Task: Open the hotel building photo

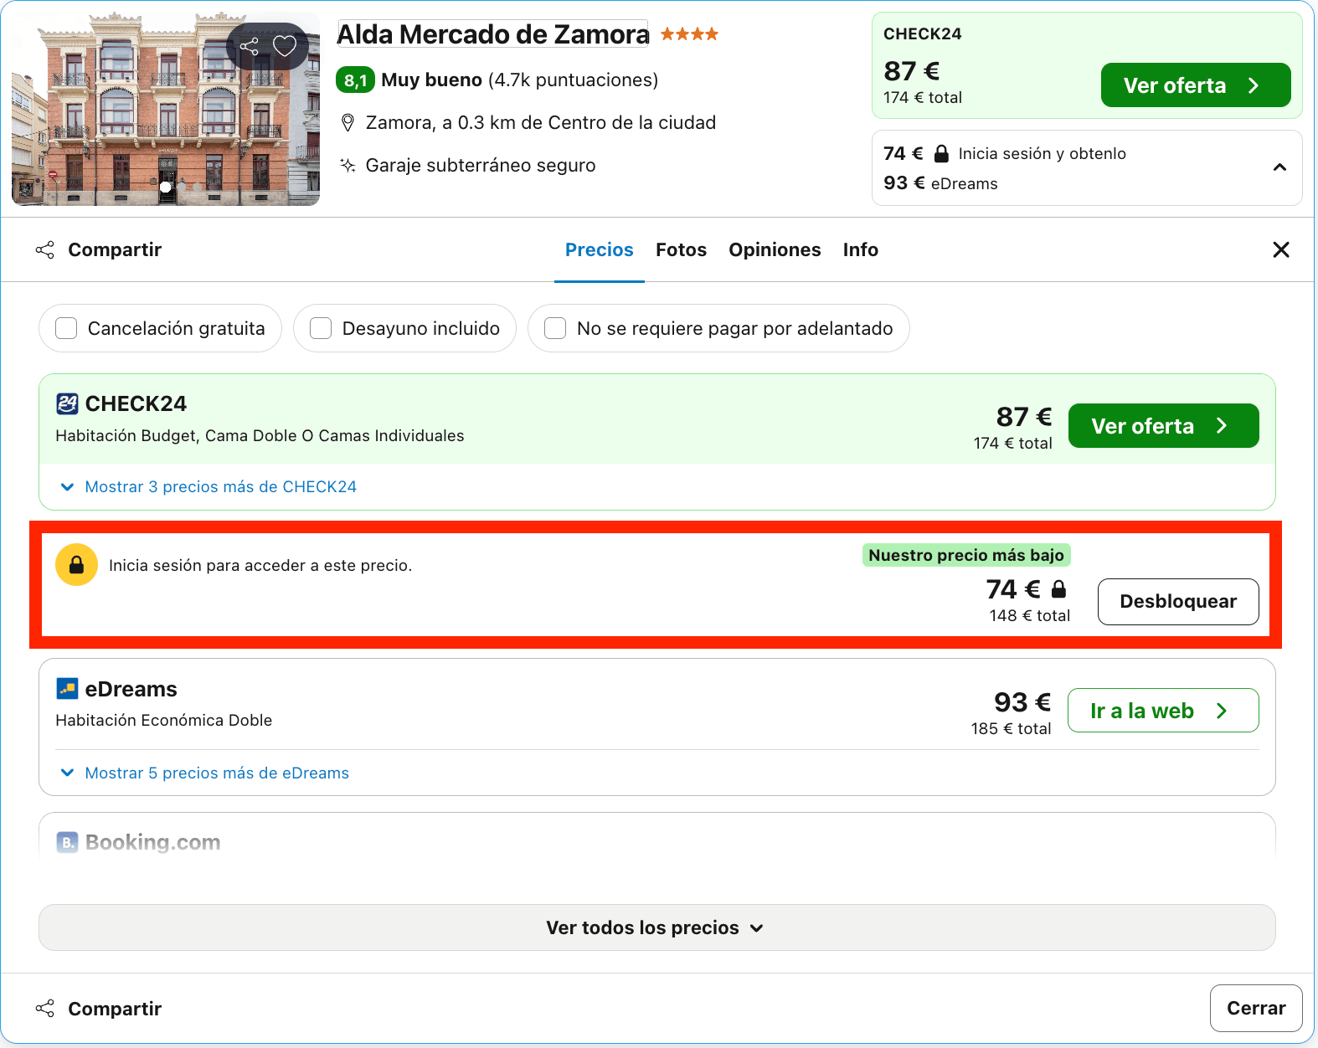Action: pos(166,109)
